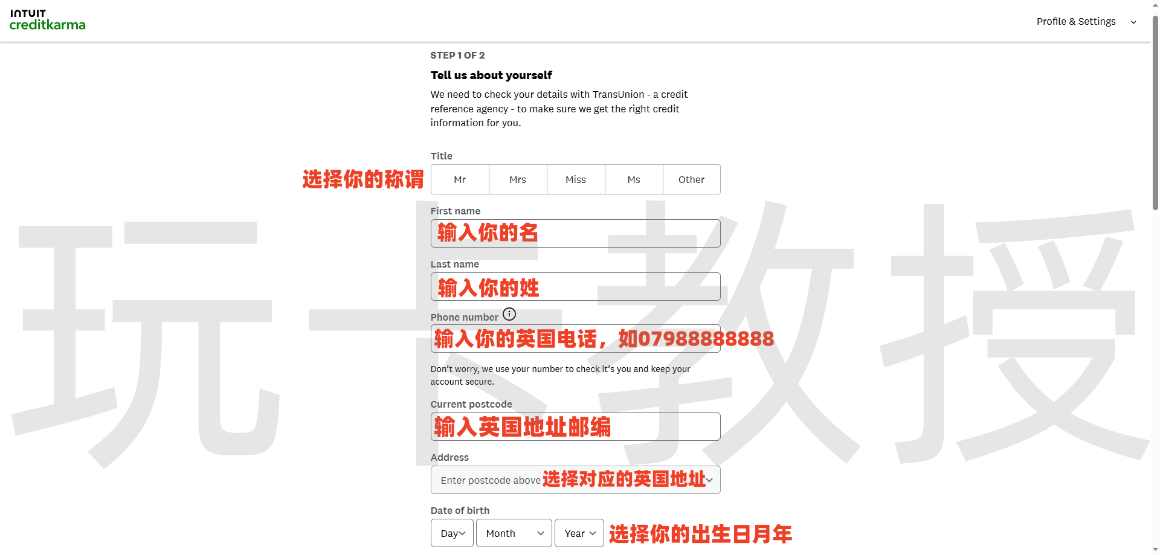Click the scrollbar down arrow
The width and height of the screenshot is (1160, 555).
[x=1155, y=550]
